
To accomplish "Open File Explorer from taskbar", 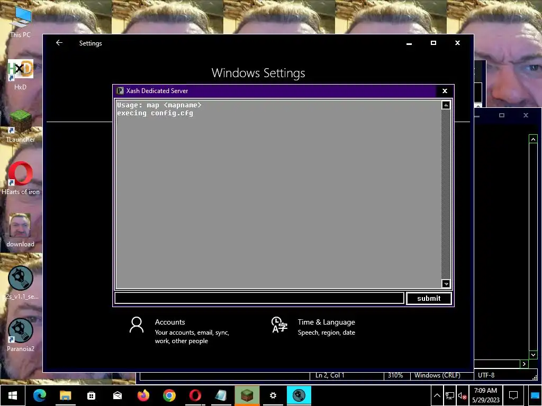I will (65, 395).
